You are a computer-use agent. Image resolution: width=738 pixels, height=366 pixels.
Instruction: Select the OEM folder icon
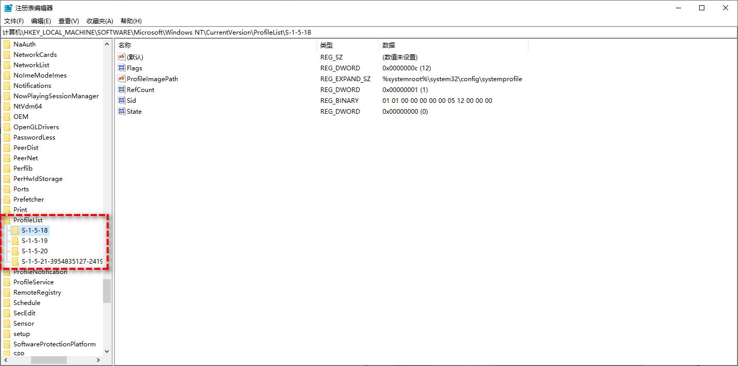click(x=7, y=117)
